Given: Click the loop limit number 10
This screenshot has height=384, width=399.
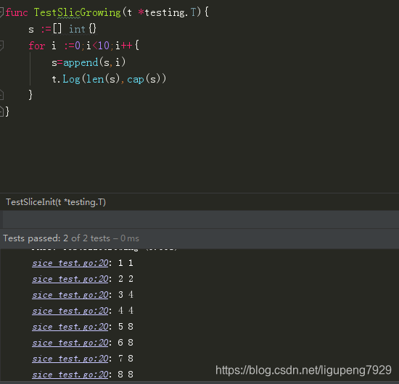Looking at the screenshot, I should (x=104, y=46).
